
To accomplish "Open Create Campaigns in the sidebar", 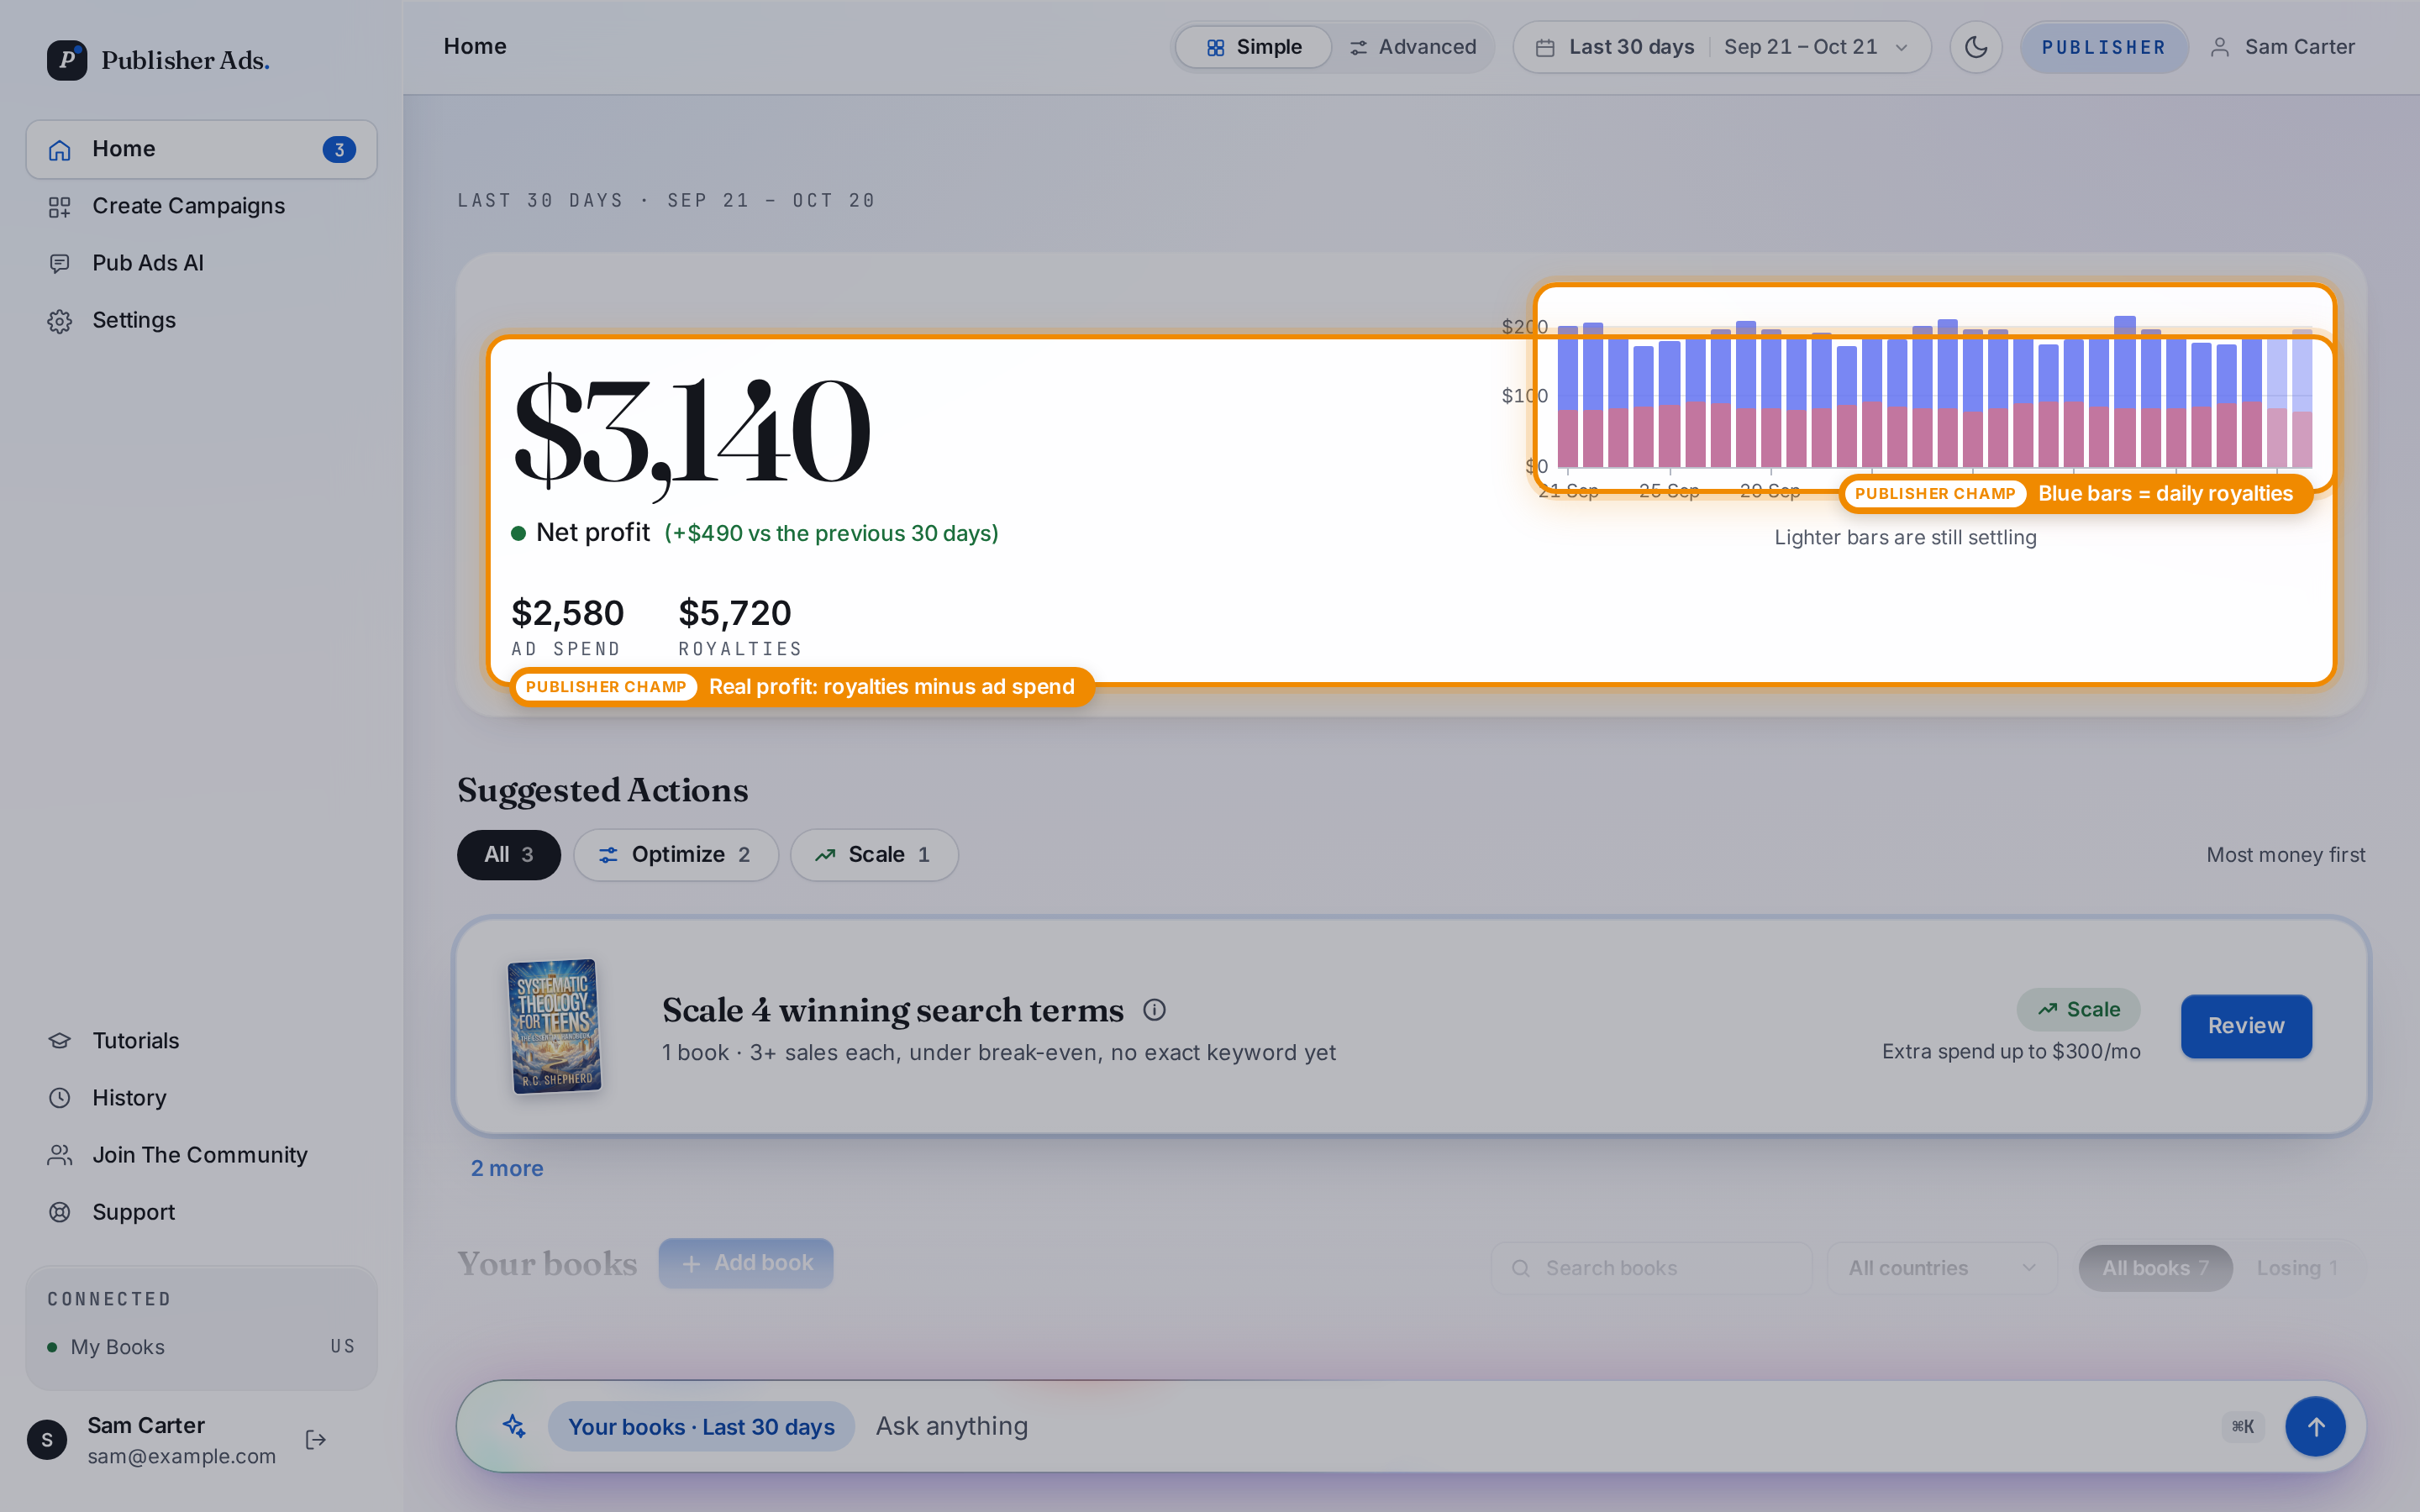I will [201, 206].
